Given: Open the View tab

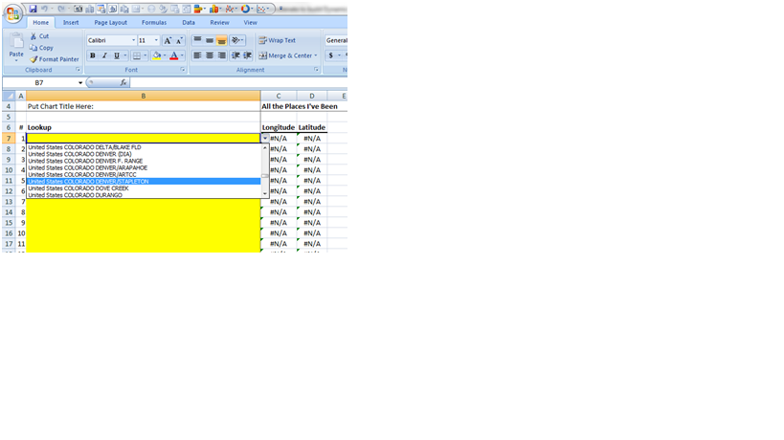Looking at the screenshot, I should 251,22.
